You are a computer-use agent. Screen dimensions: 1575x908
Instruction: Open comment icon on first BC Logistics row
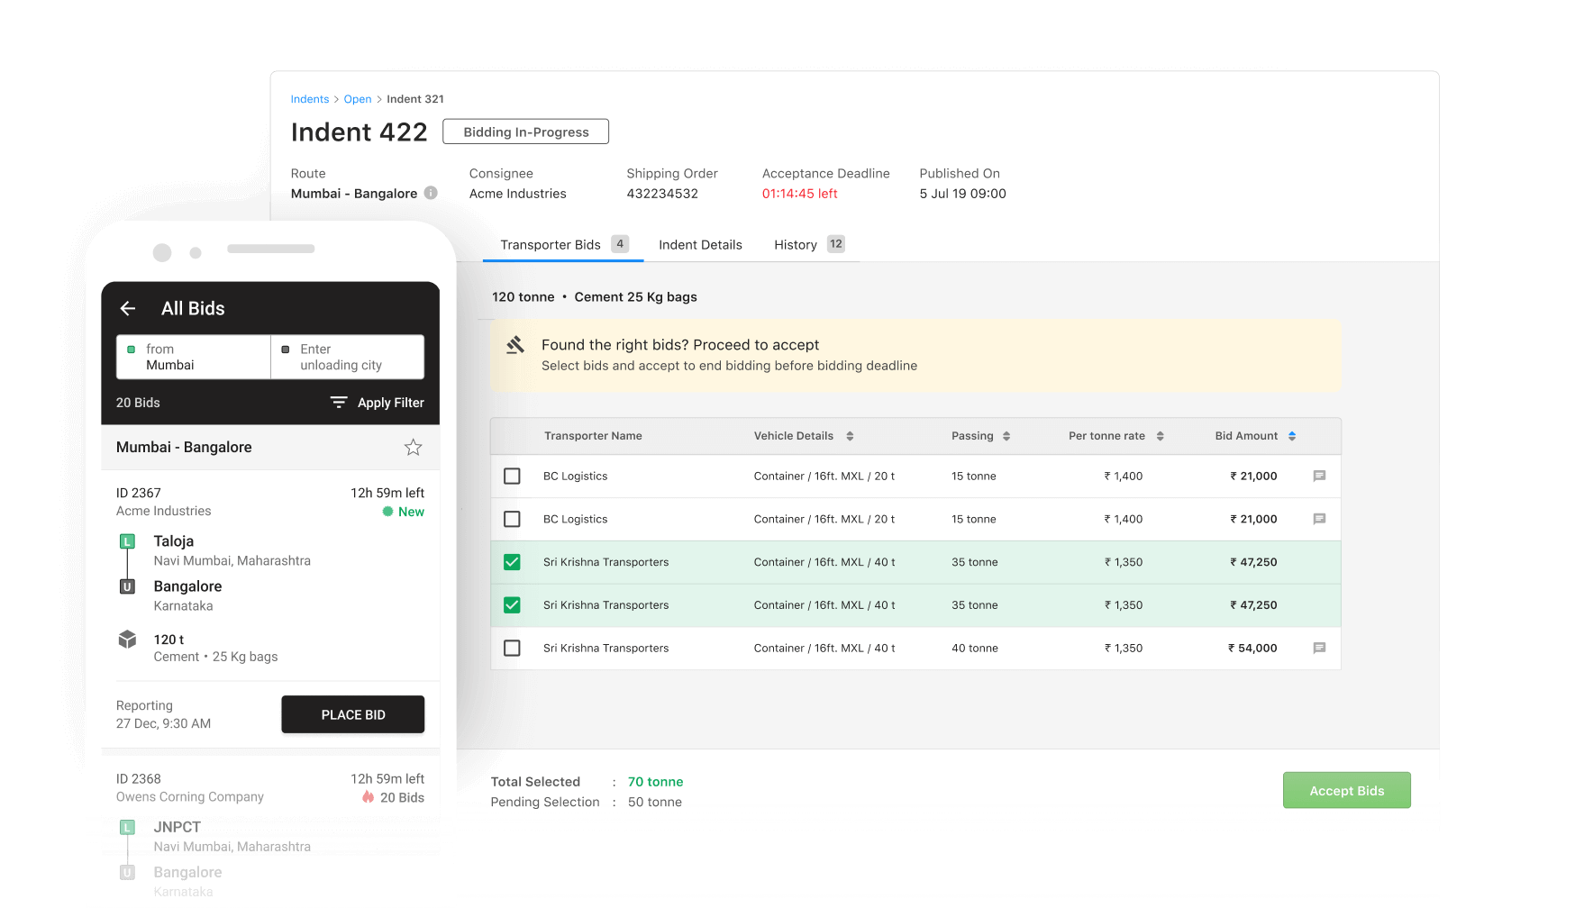coord(1319,477)
